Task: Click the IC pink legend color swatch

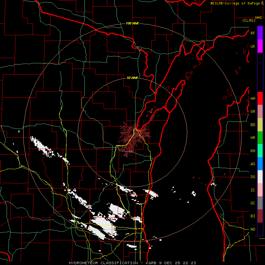Action: (x=260, y=190)
